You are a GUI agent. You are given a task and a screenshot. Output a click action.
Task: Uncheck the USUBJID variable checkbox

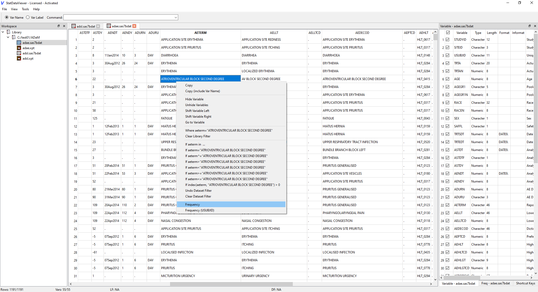point(448,55)
